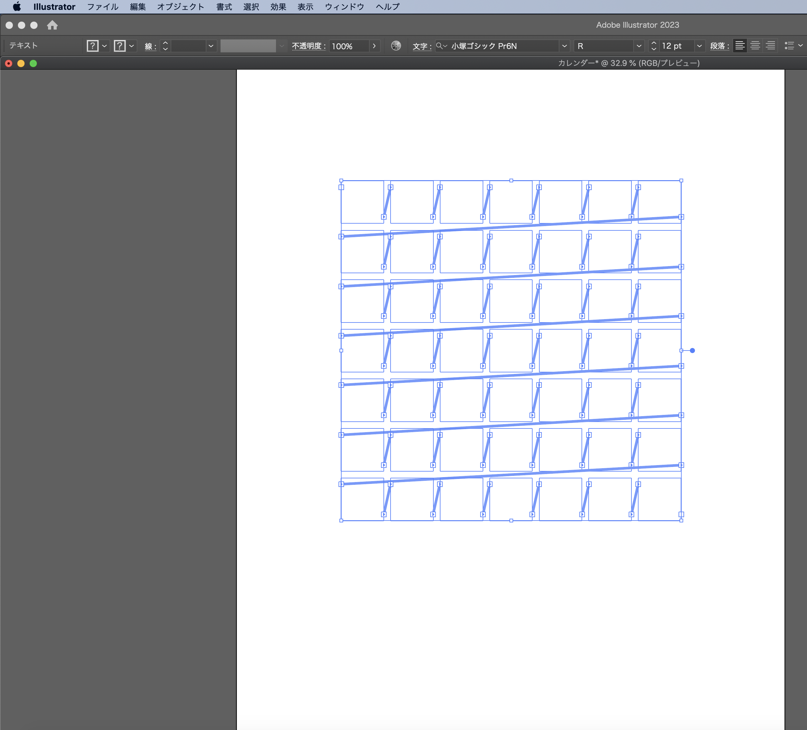Click the 段落 label link
Screen dimensions: 807x730
(719, 47)
